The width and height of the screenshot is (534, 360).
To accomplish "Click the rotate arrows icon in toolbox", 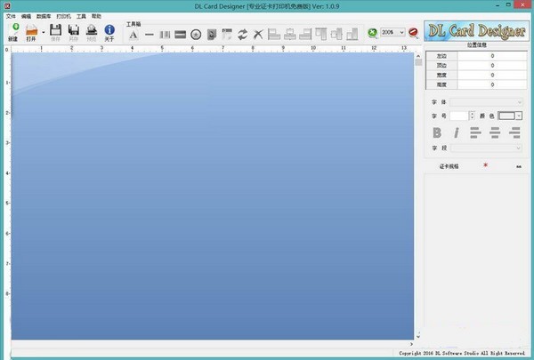I will click(x=242, y=35).
